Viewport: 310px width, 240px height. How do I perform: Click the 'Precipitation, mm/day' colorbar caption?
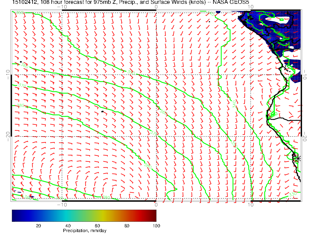[x=85, y=231]
